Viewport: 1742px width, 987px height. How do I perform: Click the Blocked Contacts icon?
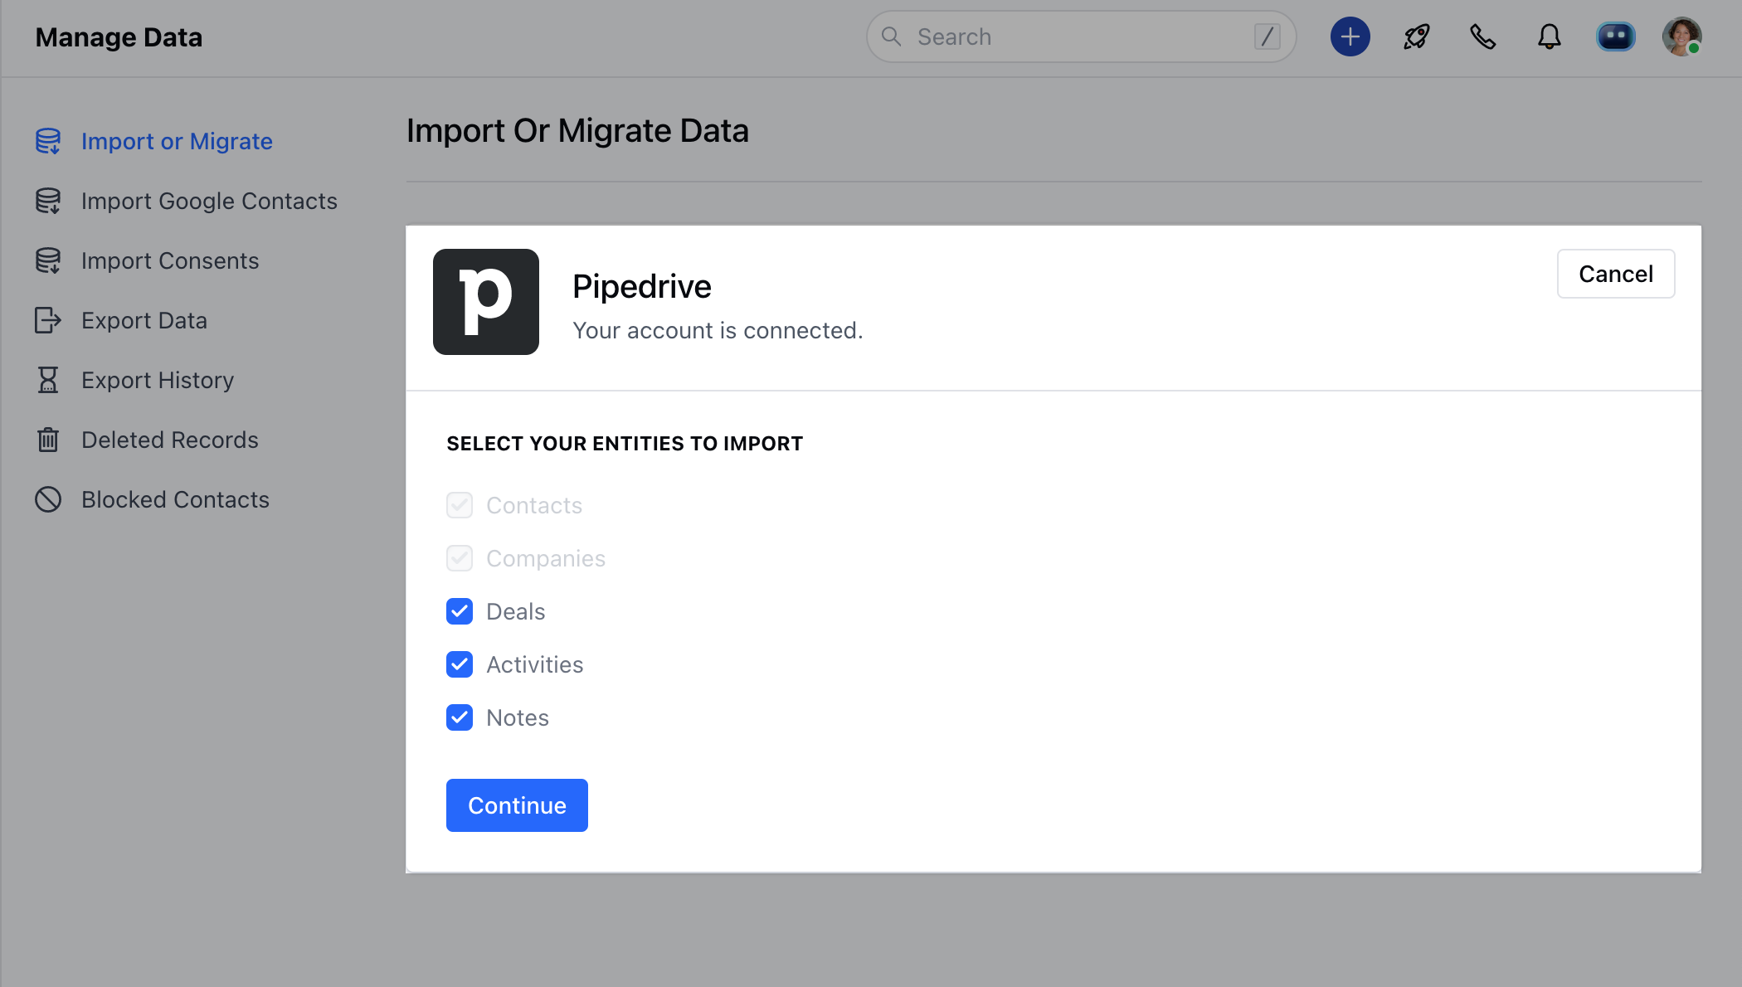click(48, 499)
